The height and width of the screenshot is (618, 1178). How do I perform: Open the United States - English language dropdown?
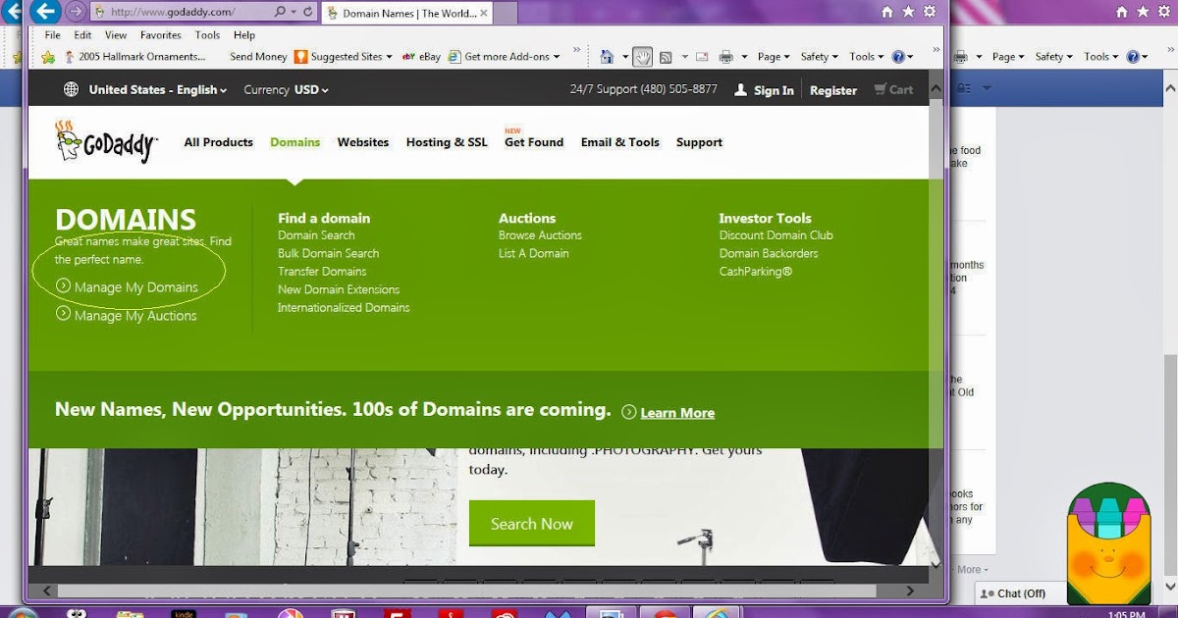[158, 89]
